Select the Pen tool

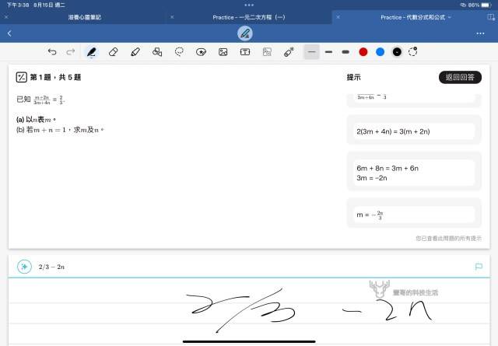pos(92,52)
